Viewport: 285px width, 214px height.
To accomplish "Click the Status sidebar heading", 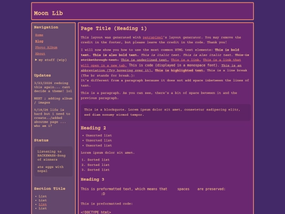I will [41, 141].
